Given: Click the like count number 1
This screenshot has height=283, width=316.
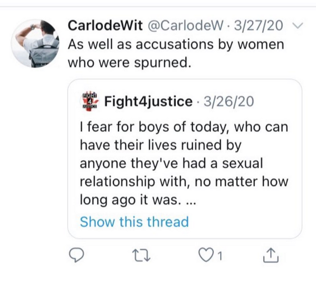Looking at the screenshot, I should coord(220,256).
